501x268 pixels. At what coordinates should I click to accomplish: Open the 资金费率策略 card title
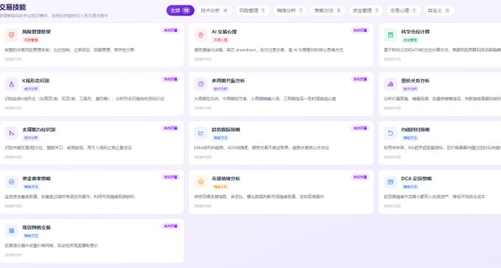tap(36, 179)
